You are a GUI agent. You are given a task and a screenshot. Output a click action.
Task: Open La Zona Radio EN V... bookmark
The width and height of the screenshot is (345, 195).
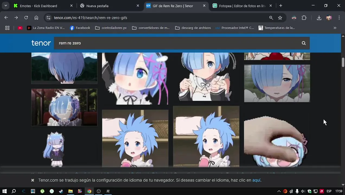tap(46, 28)
